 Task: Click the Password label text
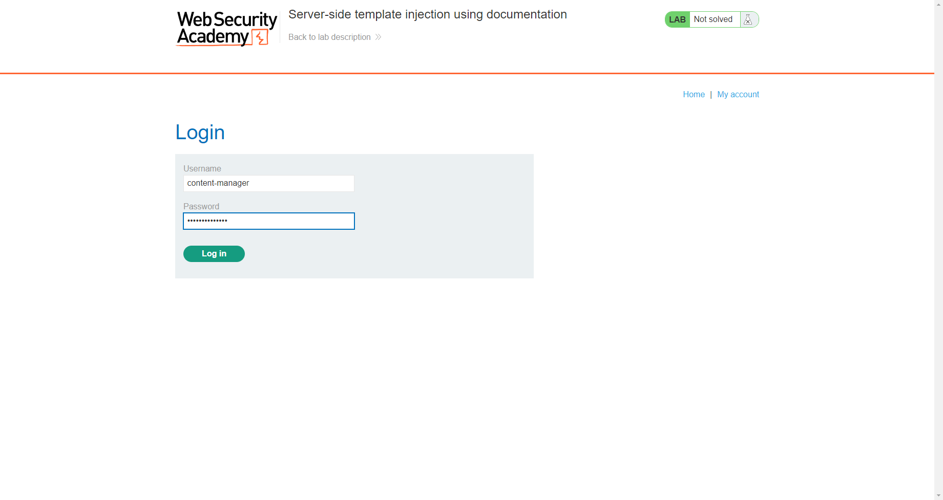coord(201,206)
